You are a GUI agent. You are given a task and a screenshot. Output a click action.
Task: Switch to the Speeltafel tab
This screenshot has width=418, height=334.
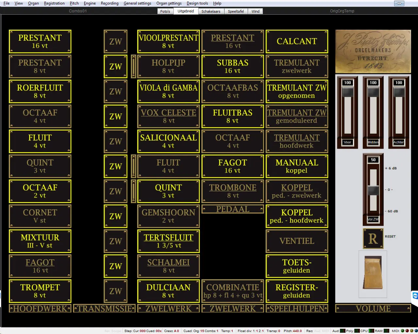click(235, 11)
